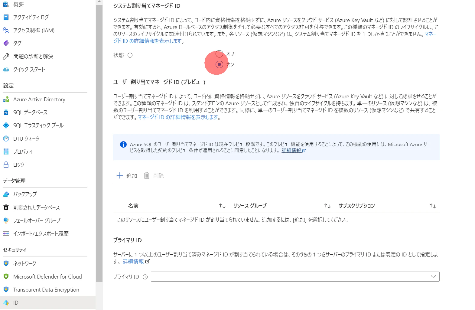This screenshot has height=310, width=475.
Task: Click the Azure Active Directory icon
Action: click(6, 100)
